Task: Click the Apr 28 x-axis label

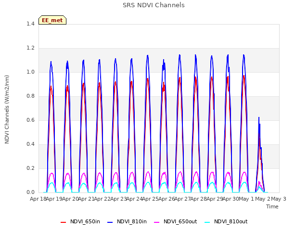Action: pos(199,199)
